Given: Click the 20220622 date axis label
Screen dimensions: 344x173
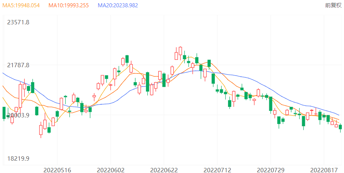Looking at the screenshot, I should coord(164,170).
